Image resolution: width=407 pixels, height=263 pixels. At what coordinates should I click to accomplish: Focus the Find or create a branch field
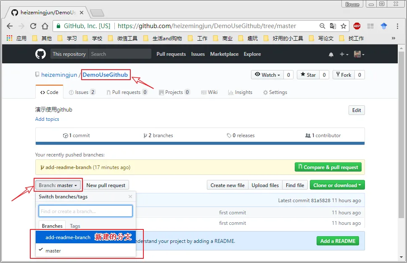[x=85, y=211]
